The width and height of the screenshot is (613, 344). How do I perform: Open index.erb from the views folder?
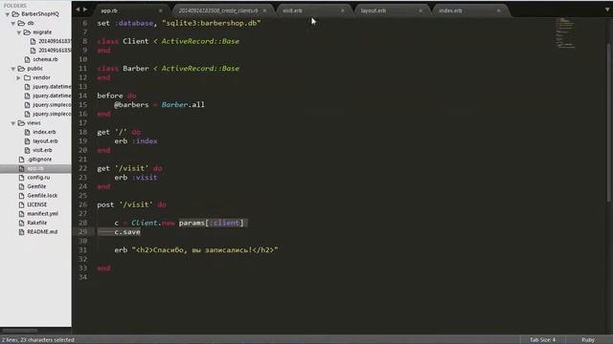point(44,132)
